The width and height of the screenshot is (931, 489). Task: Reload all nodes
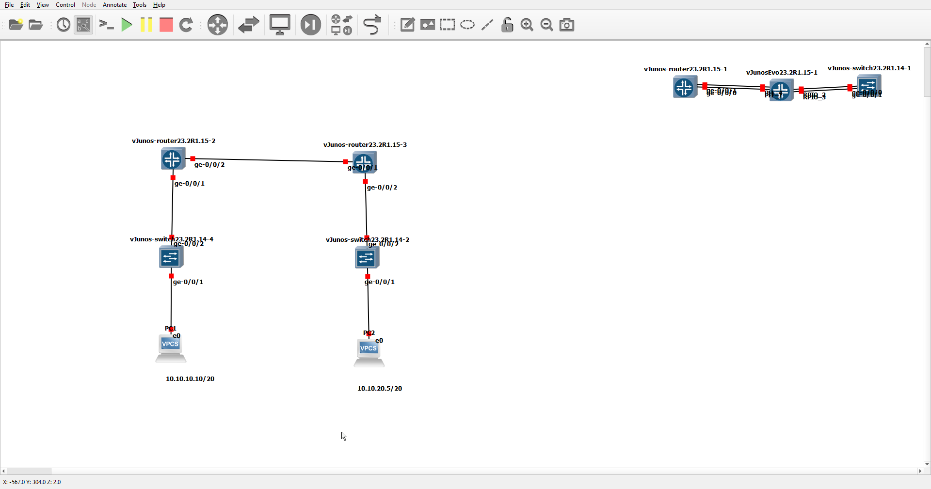[186, 25]
